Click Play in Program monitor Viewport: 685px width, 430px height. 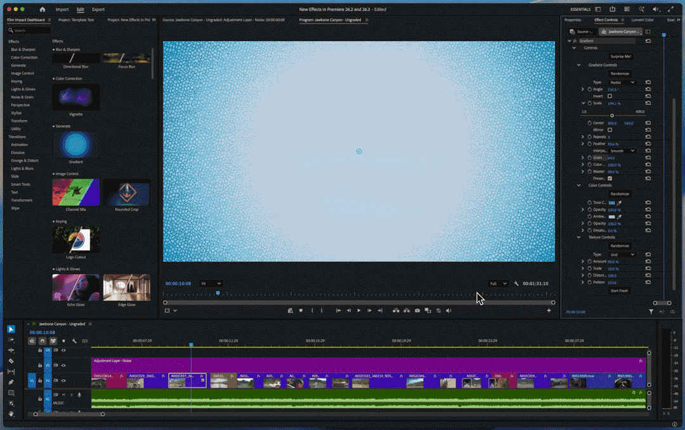tap(358, 310)
